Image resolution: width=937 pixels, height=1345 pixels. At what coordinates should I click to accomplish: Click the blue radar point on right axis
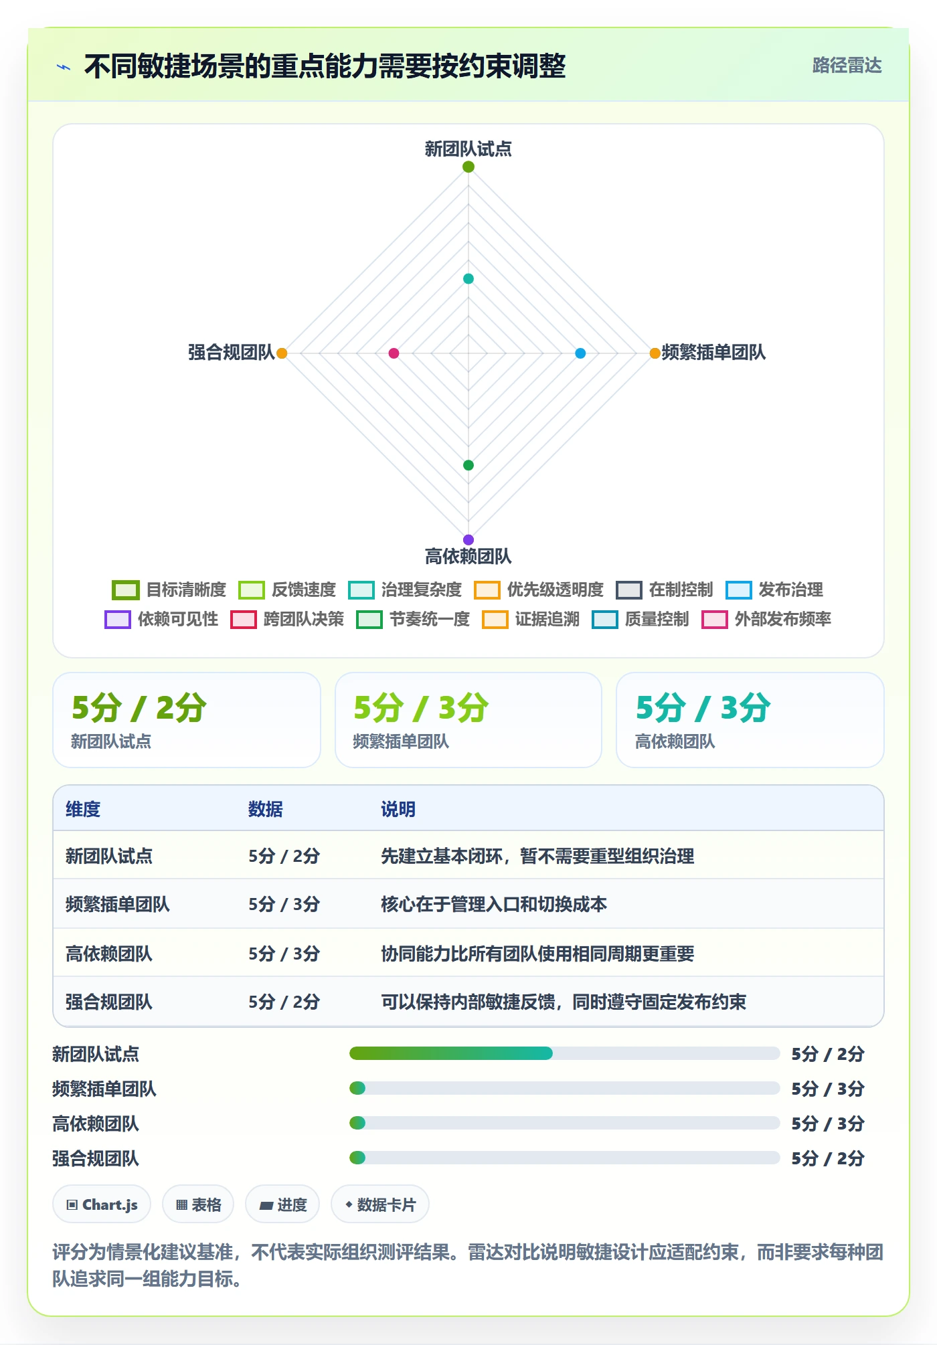tap(580, 353)
